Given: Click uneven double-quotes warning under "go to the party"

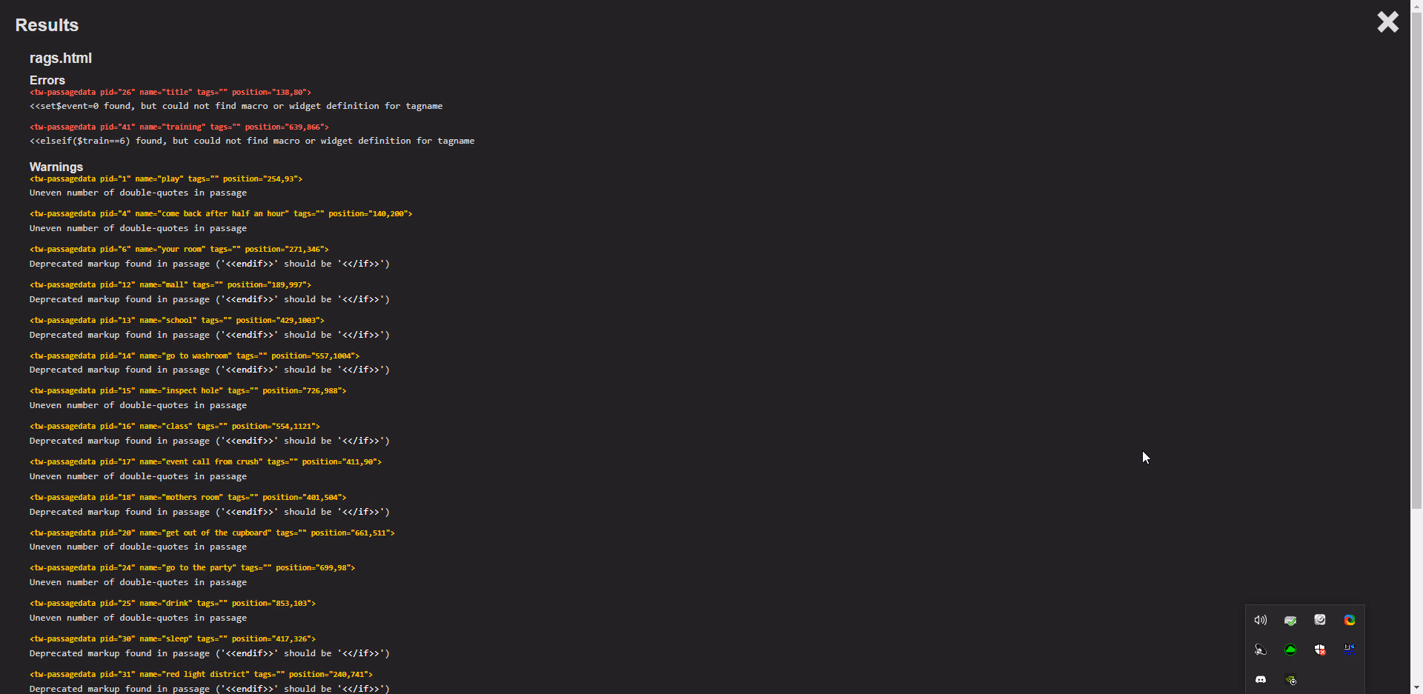Looking at the screenshot, I should coord(139,582).
